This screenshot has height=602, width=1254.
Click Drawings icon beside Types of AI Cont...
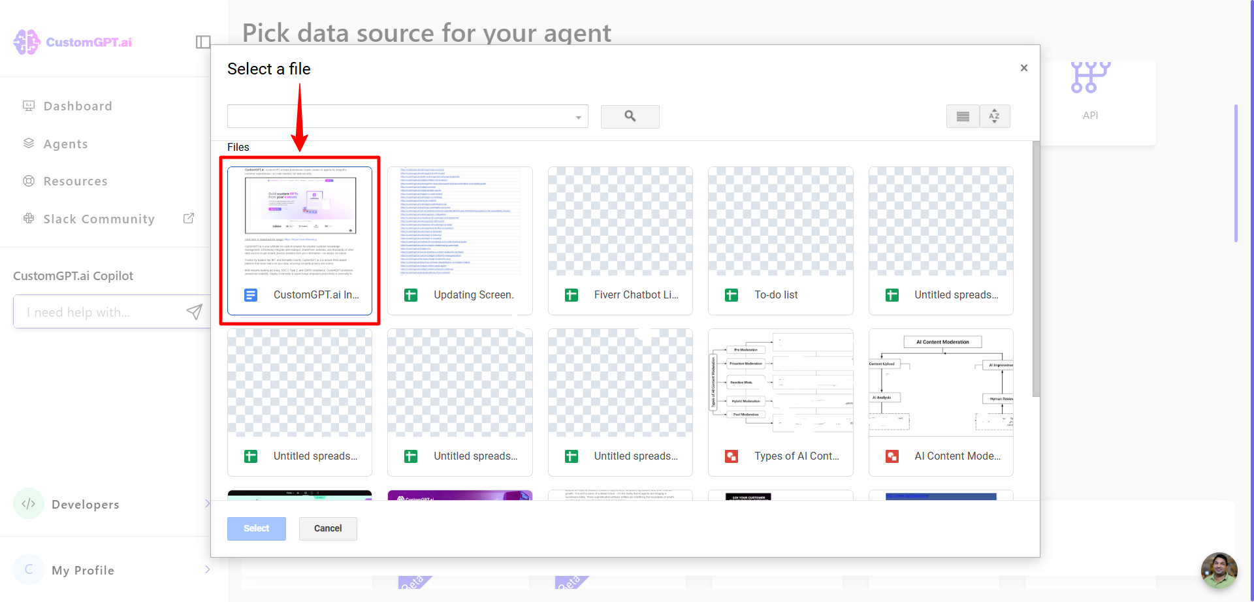731,456
